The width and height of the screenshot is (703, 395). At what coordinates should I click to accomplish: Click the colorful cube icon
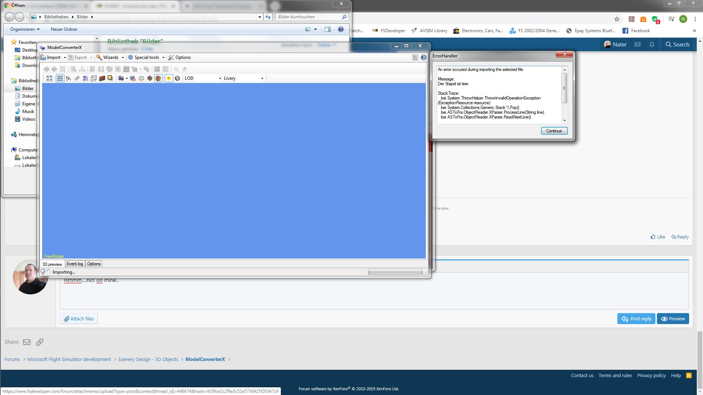tap(150, 78)
